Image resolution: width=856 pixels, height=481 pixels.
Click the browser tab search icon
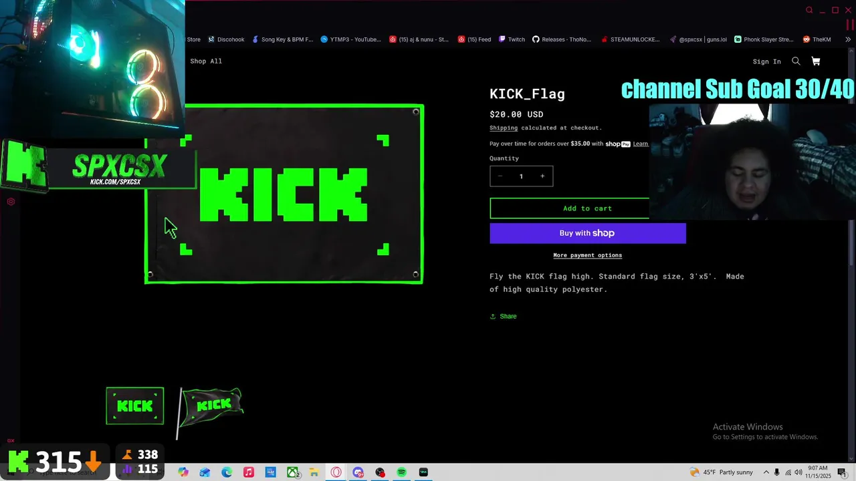(809, 10)
